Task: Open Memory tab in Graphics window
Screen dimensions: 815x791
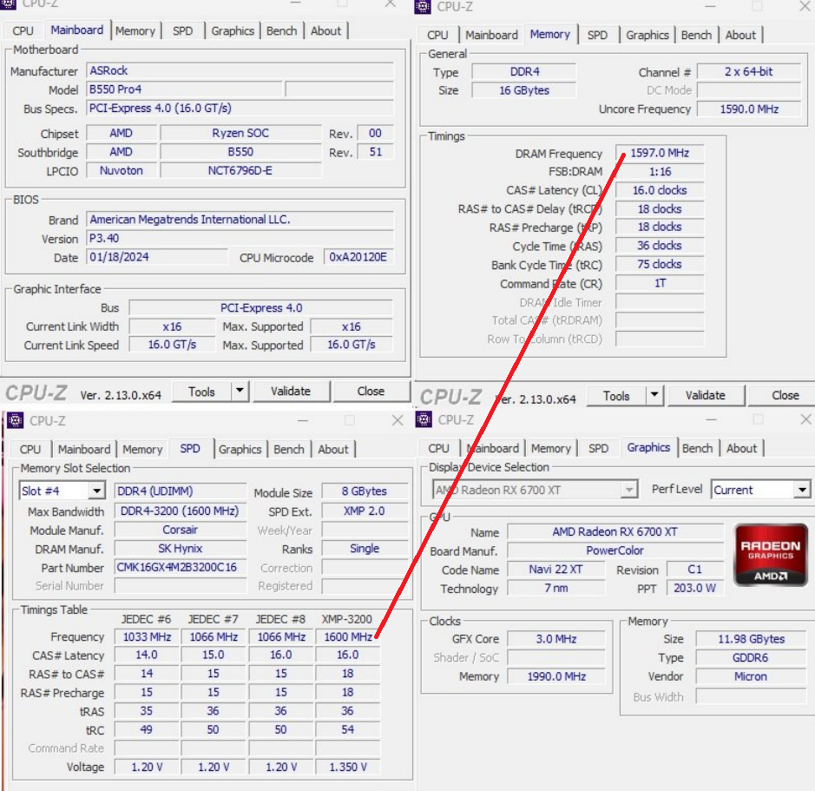Action: [551, 448]
